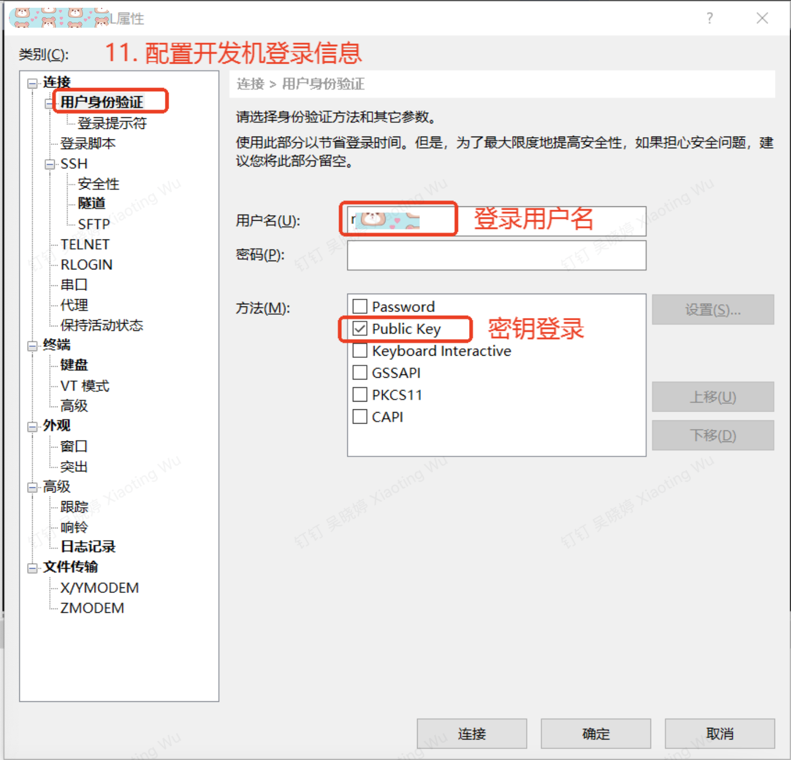791x760 pixels.
Task: Tick the CAPI method checkbox
Action: (360, 417)
